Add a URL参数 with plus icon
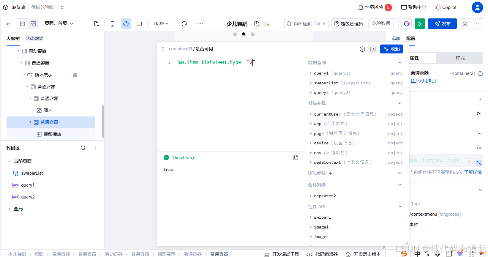This screenshot has height=257, width=488. point(330,173)
